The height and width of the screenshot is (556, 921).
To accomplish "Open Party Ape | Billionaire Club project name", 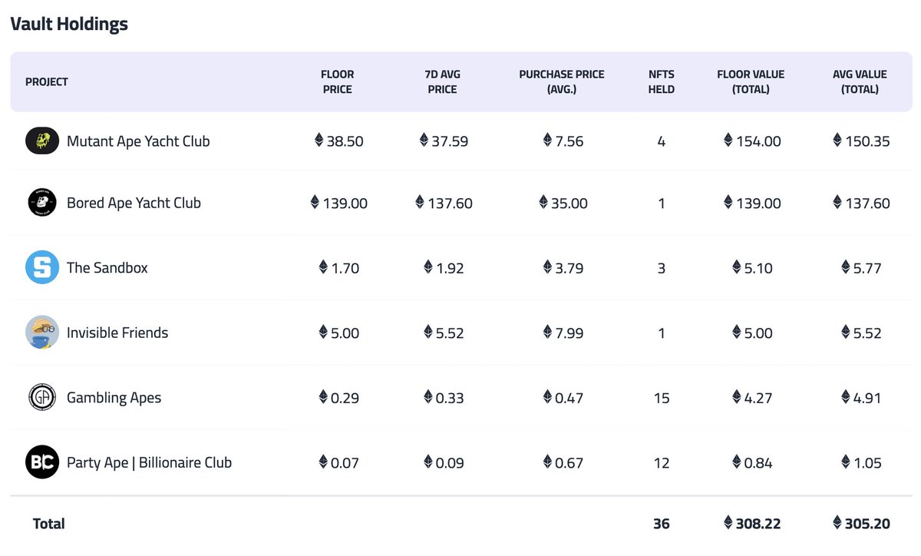I will tap(149, 462).
